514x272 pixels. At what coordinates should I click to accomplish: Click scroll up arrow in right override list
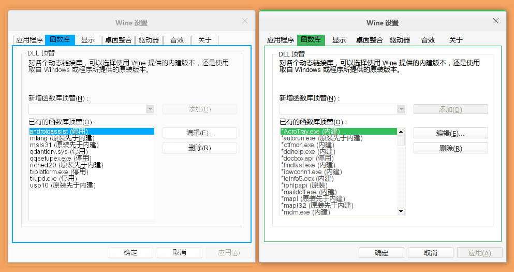pyautogui.click(x=401, y=132)
